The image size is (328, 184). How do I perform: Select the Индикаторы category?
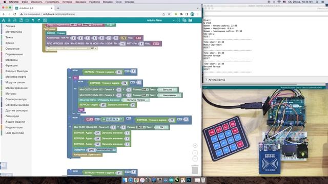[x=14, y=127]
